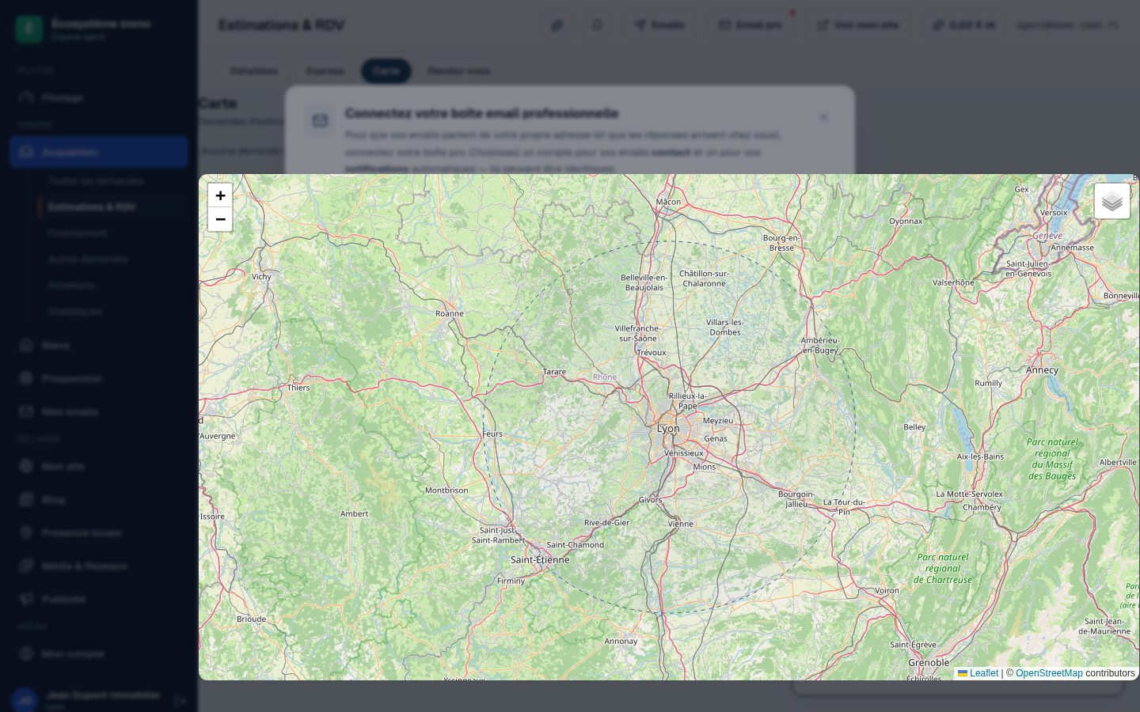Select the Acquisition sidebar section
The height and width of the screenshot is (712, 1140).
pos(99,152)
